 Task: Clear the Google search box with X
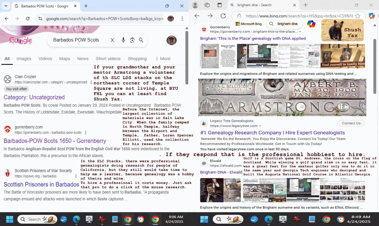click(112, 40)
